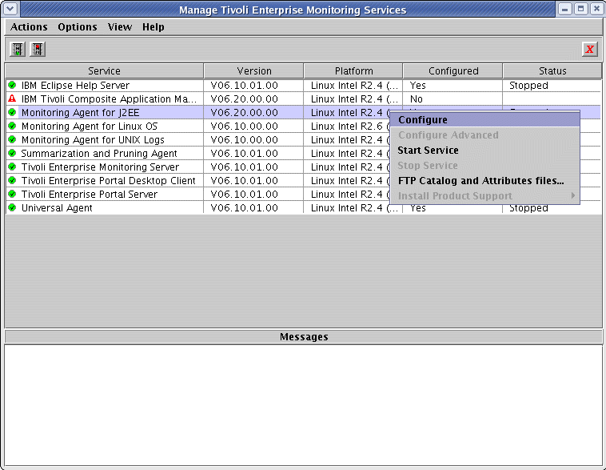
Task: Open the Actions menu
Action: coord(29,27)
